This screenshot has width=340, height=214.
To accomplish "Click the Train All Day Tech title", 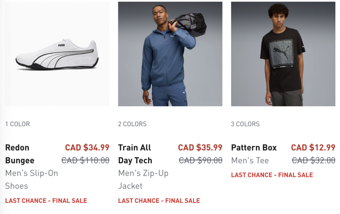I will pos(135,154).
